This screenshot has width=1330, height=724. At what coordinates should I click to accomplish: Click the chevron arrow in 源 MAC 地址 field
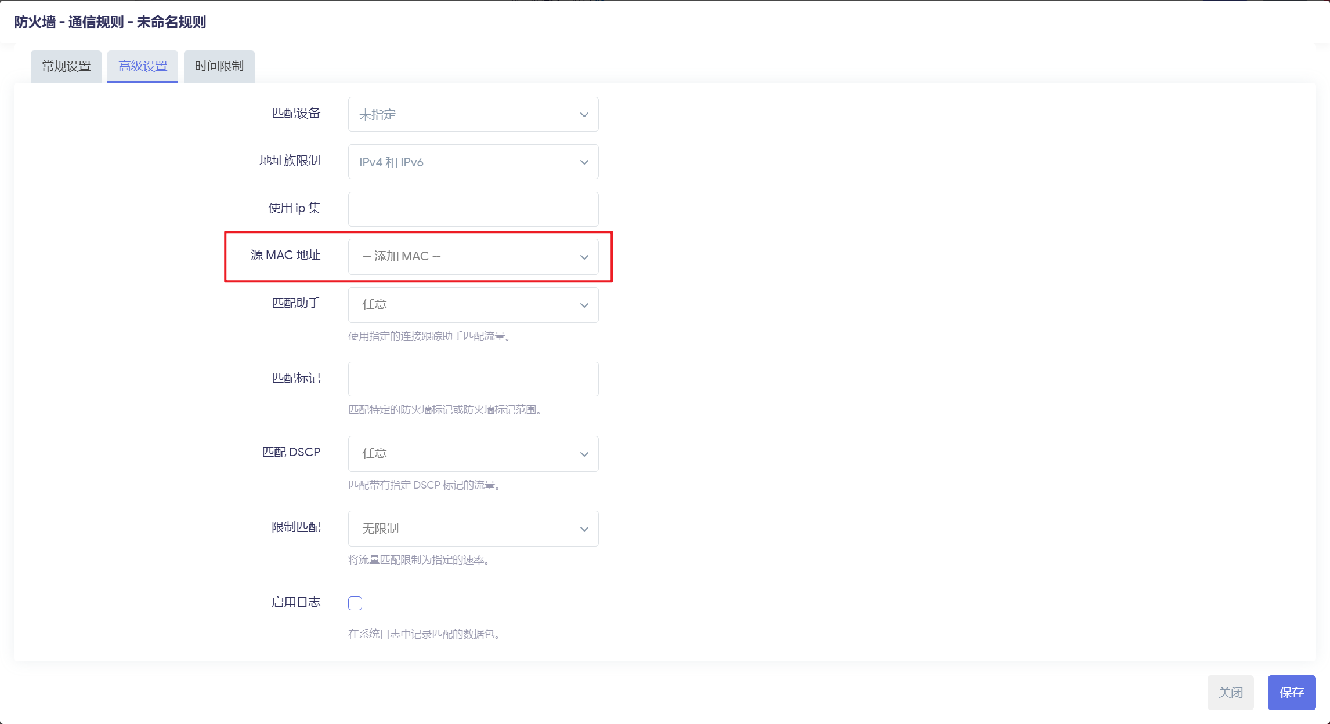click(584, 257)
